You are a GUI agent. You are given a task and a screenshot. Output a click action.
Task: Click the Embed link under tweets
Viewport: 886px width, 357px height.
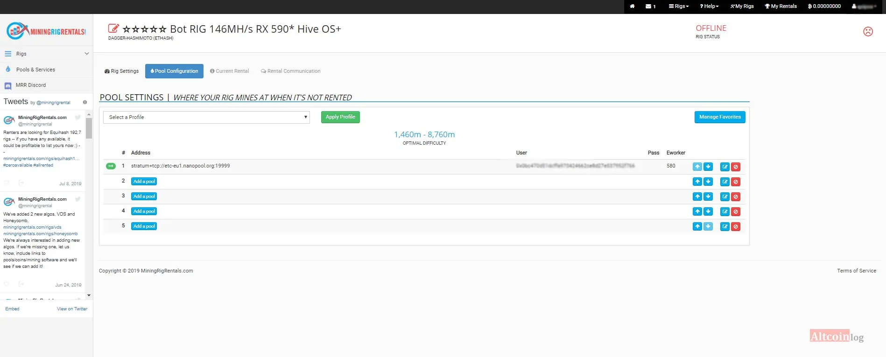coord(12,309)
